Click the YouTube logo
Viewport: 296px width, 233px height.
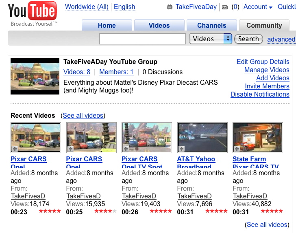pyautogui.click(x=32, y=13)
